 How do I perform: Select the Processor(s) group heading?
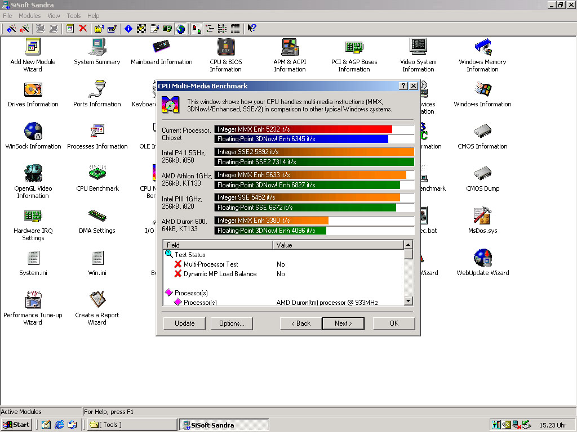click(x=190, y=293)
